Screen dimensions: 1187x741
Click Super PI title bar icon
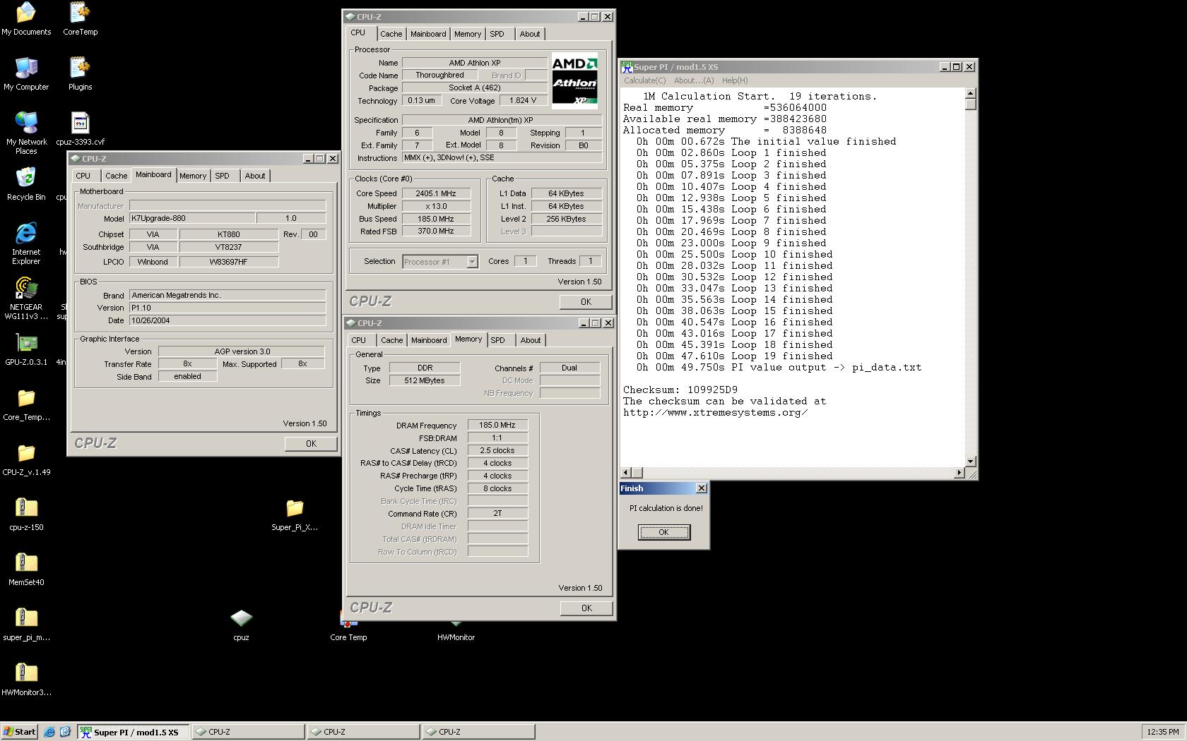click(x=627, y=66)
